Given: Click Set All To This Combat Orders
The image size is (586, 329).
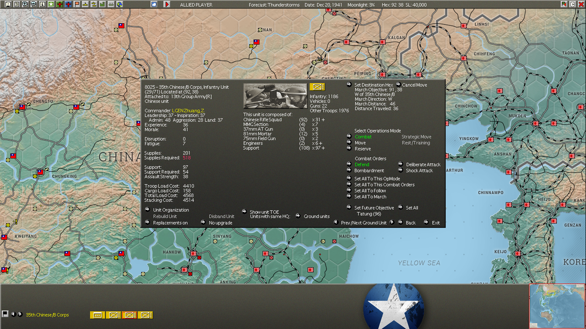Looking at the screenshot, I should (385, 185).
